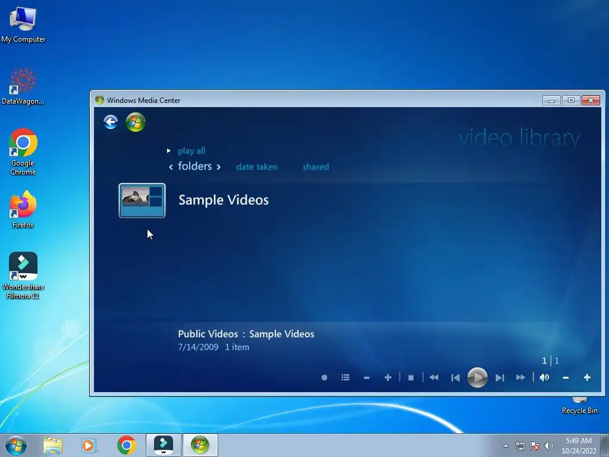This screenshot has height=457, width=609.
Task: Click the record button in transport bar
Action: click(x=324, y=378)
